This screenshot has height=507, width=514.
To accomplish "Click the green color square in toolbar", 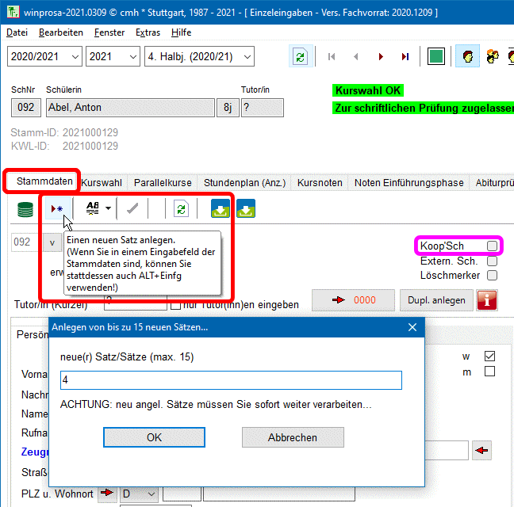I will [x=435, y=57].
